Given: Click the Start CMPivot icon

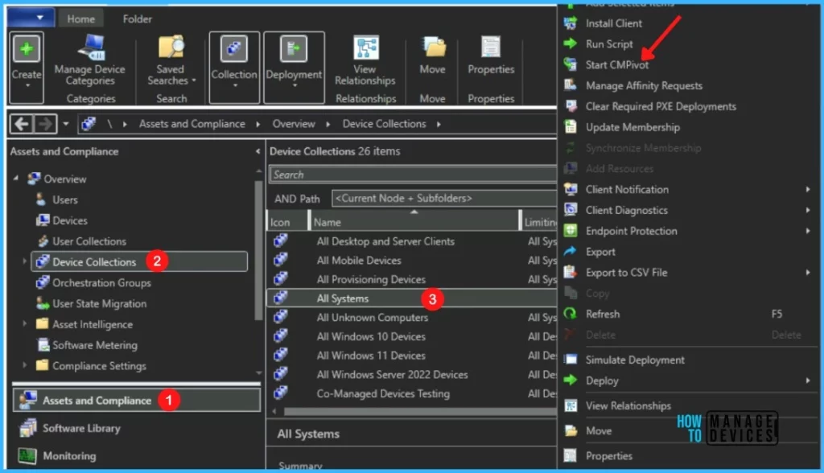Looking at the screenshot, I should click(571, 64).
